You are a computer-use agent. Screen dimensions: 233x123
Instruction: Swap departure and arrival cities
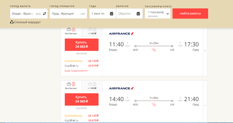pos(44,14)
